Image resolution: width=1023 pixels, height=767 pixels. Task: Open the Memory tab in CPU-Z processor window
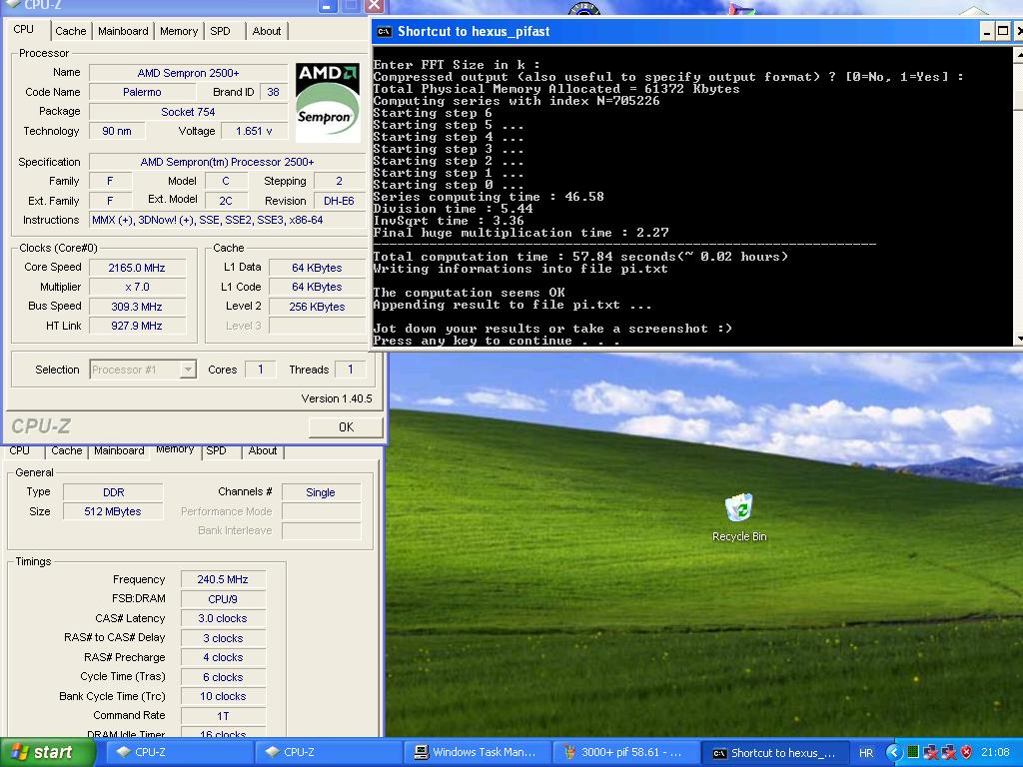(x=179, y=31)
